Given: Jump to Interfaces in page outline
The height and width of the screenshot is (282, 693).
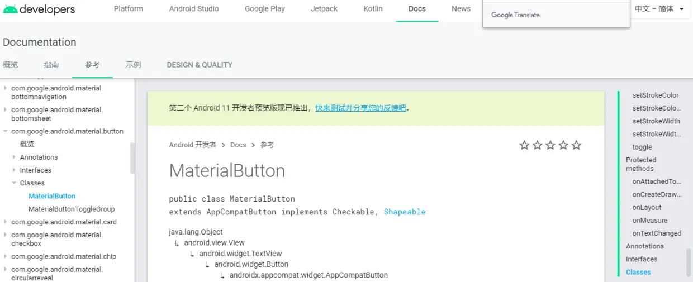Looking at the screenshot, I should coord(642,259).
